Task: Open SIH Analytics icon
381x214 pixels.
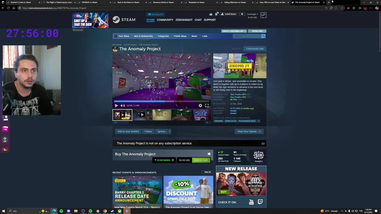Action: point(258,157)
